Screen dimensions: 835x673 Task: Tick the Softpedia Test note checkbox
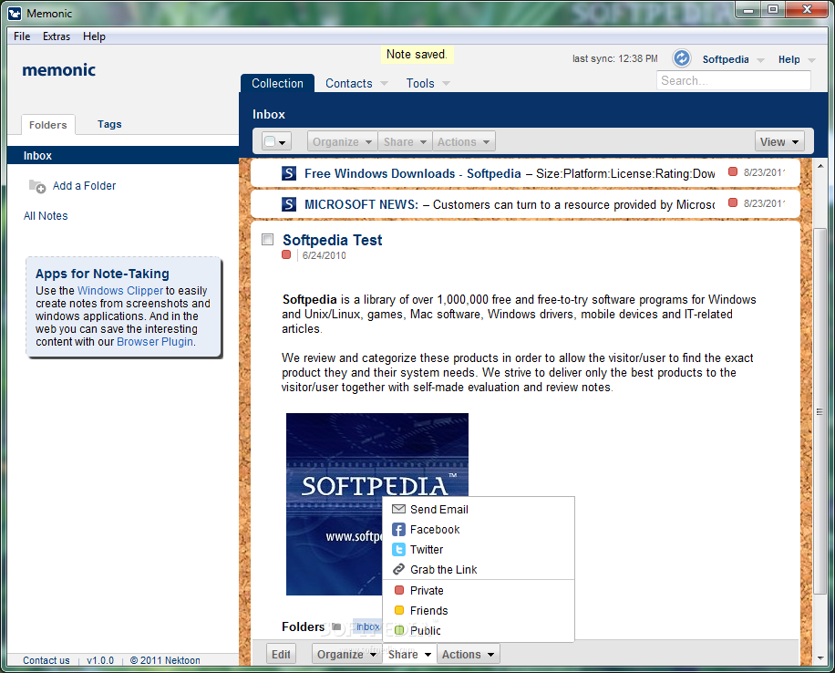(267, 239)
